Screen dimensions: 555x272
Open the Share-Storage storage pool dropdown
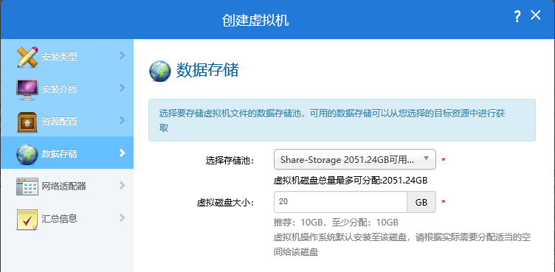pyautogui.click(x=355, y=159)
